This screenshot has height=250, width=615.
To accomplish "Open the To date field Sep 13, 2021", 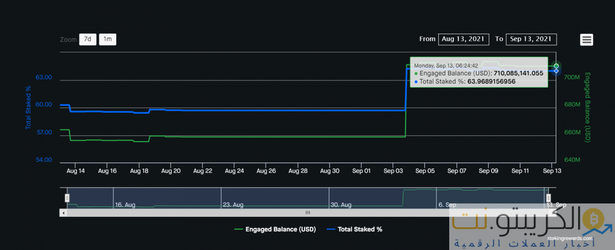I will coord(531,39).
